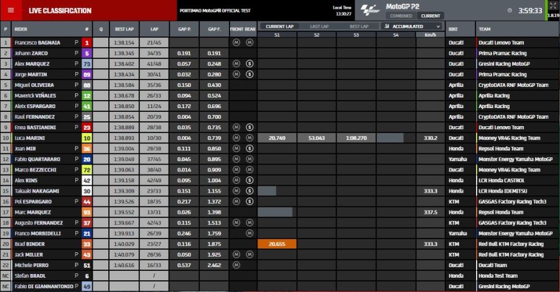Click Jorge Martin's front tyre M icon
Image resolution: width=560 pixels, height=292 pixels.
point(236,74)
